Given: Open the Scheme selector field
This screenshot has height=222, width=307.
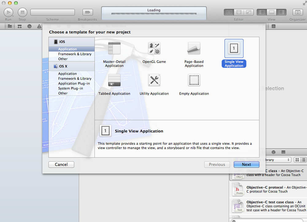Looking at the screenshot, I should coord(52,12).
